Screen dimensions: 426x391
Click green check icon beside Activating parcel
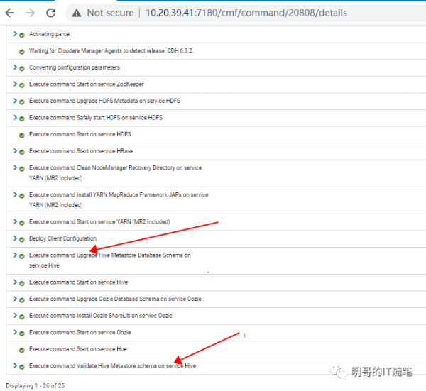[22, 35]
